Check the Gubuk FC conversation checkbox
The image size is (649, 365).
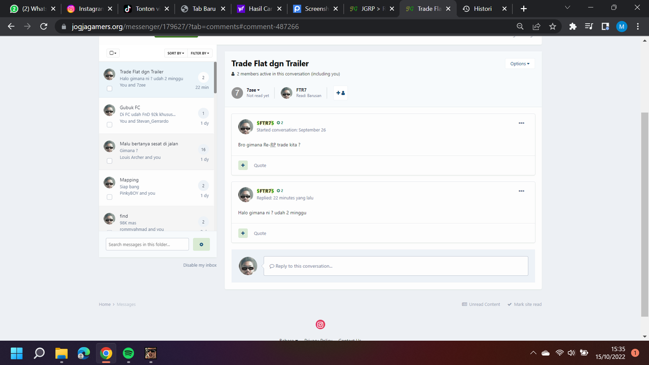[x=110, y=124]
